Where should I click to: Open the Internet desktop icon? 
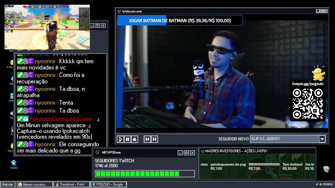pyautogui.click(x=14, y=165)
